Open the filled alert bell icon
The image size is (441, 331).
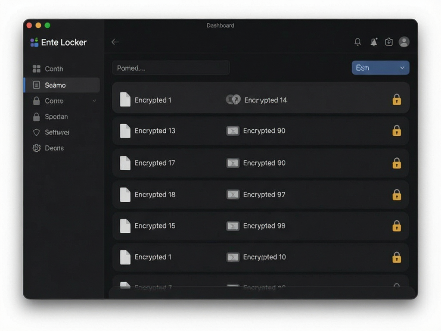point(374,42)
